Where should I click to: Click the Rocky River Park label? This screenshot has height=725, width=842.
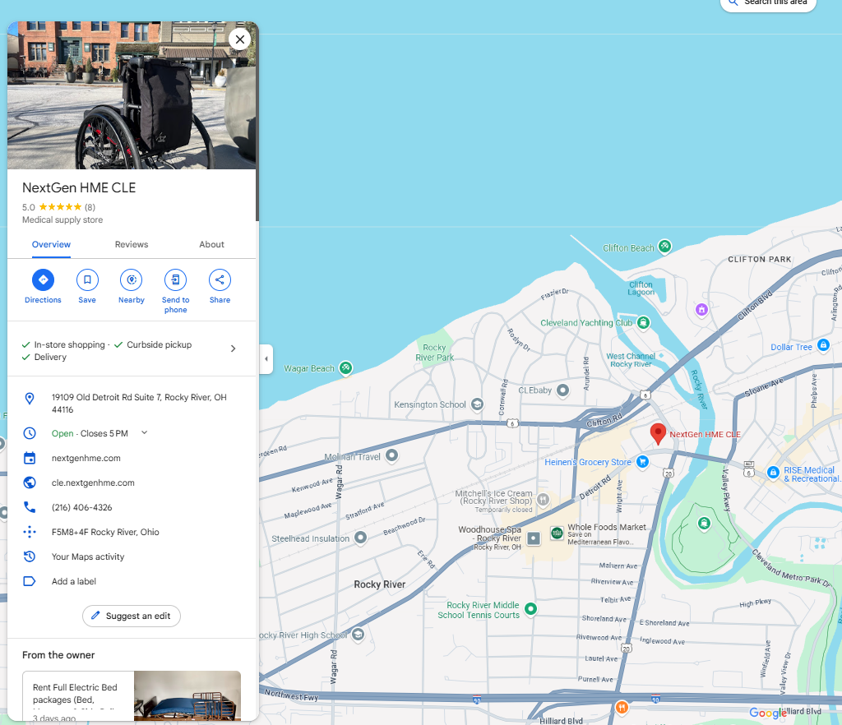tap(434, 353)
